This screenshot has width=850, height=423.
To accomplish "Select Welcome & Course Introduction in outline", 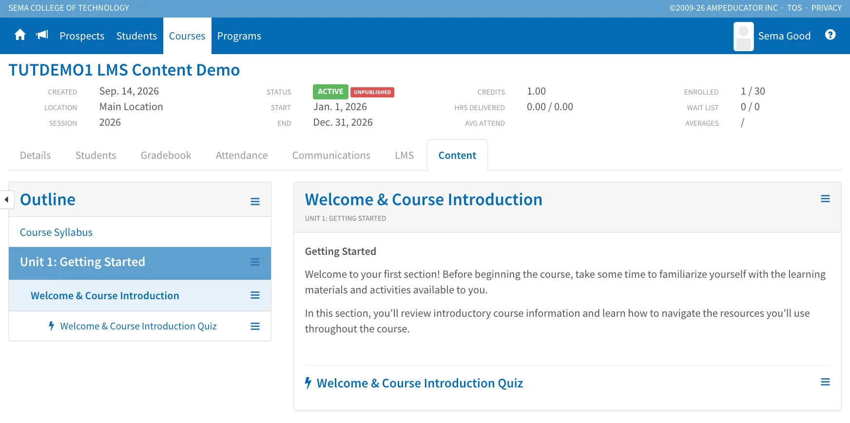I will [105, 296].
